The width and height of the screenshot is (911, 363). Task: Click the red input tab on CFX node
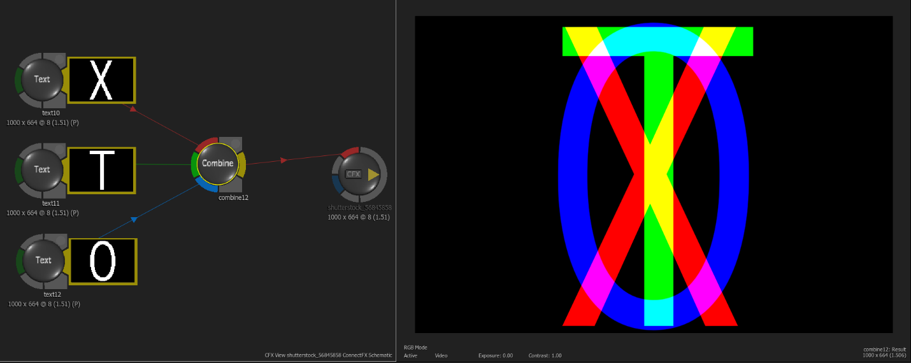350,152
